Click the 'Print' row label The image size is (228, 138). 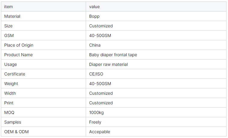pyautogui.click(x=9, y=103)
